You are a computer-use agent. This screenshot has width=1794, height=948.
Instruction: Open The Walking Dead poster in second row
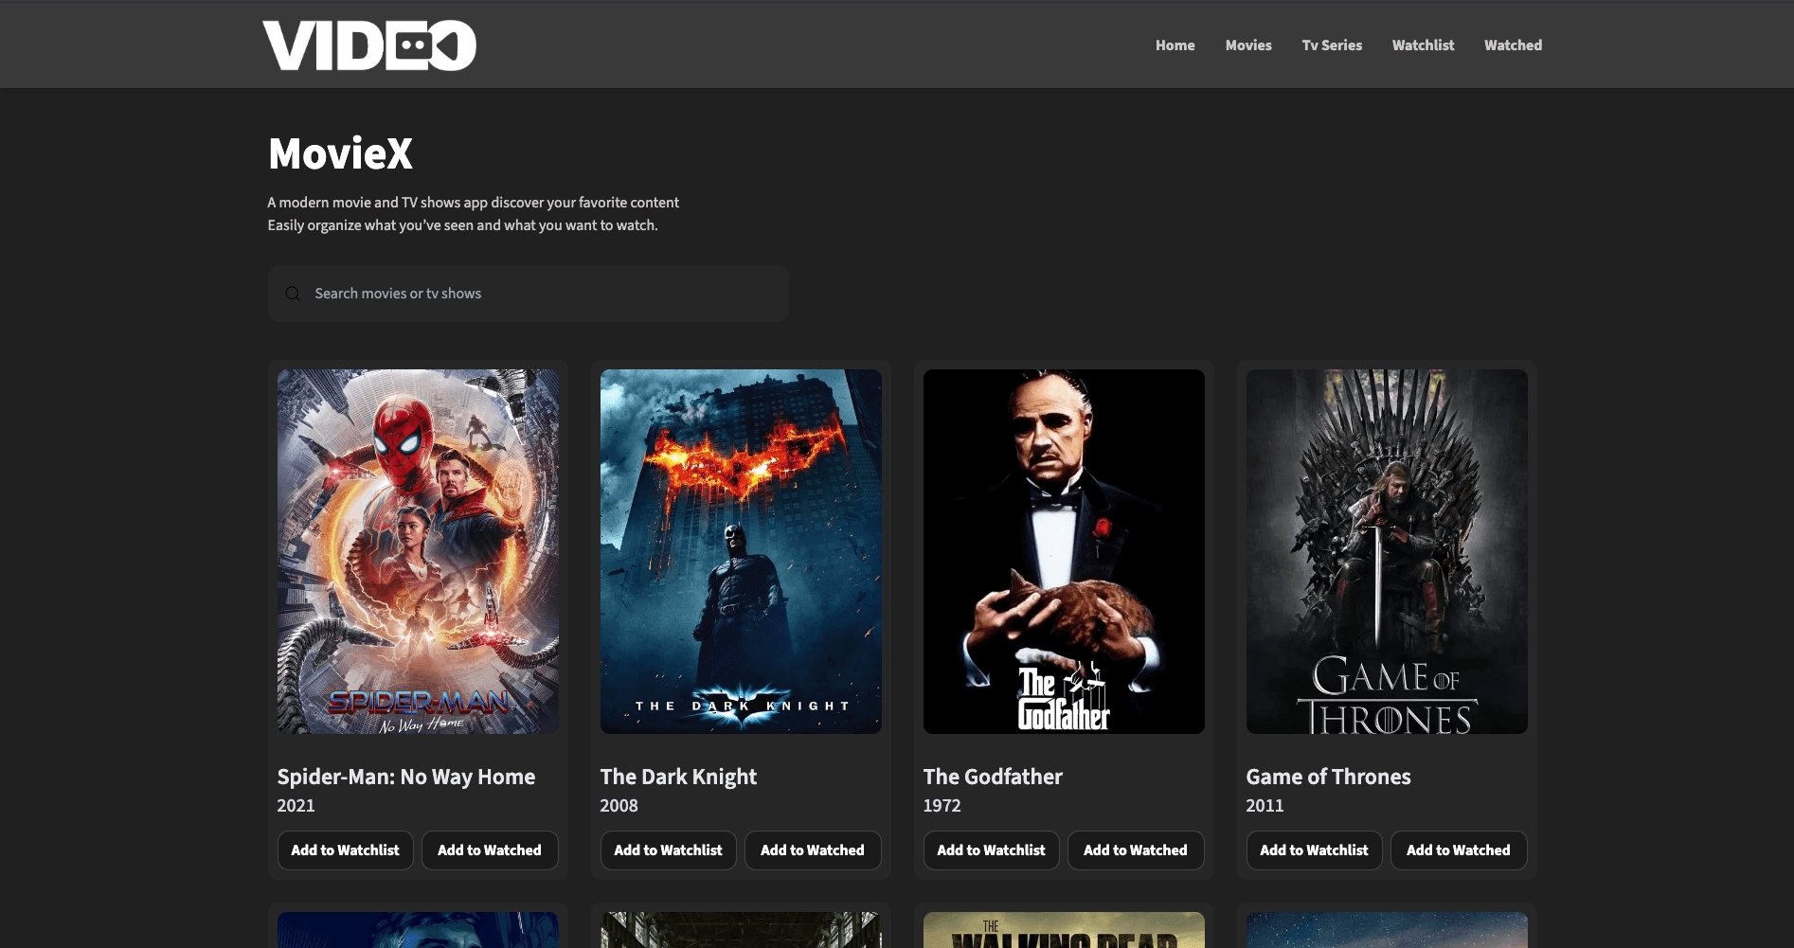(x=1064, y=930)
